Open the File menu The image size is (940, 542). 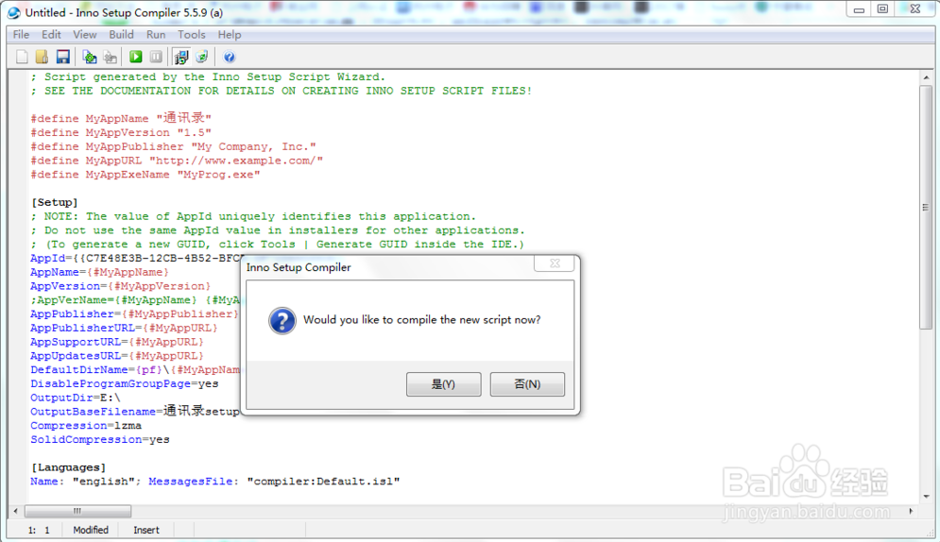21,34
